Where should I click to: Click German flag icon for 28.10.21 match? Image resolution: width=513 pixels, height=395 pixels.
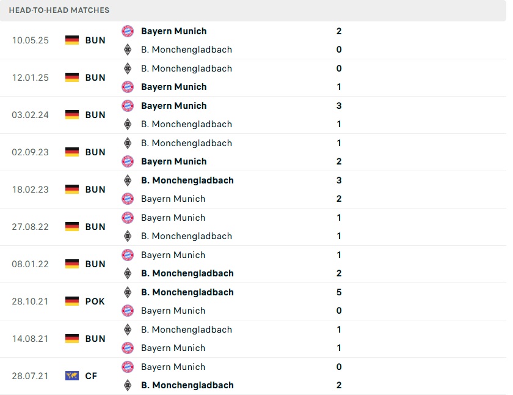coord(72,301)
